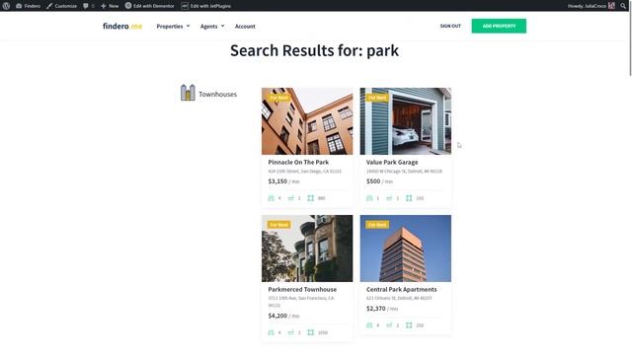Select the San Diego address line
This screenshot has width=632, height=355.
[305, 172]
